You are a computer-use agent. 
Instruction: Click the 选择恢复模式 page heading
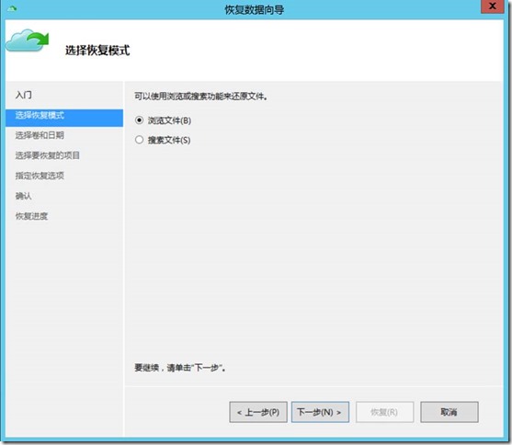(97, 51)
